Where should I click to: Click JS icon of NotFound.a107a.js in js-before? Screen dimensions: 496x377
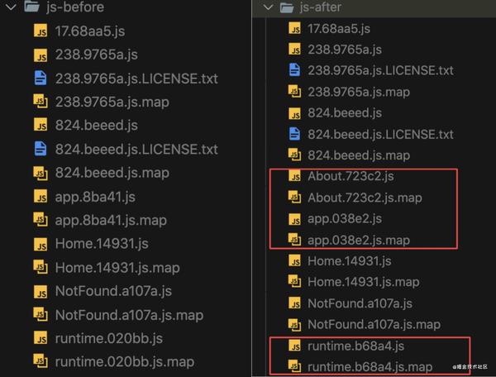(41, 291)
